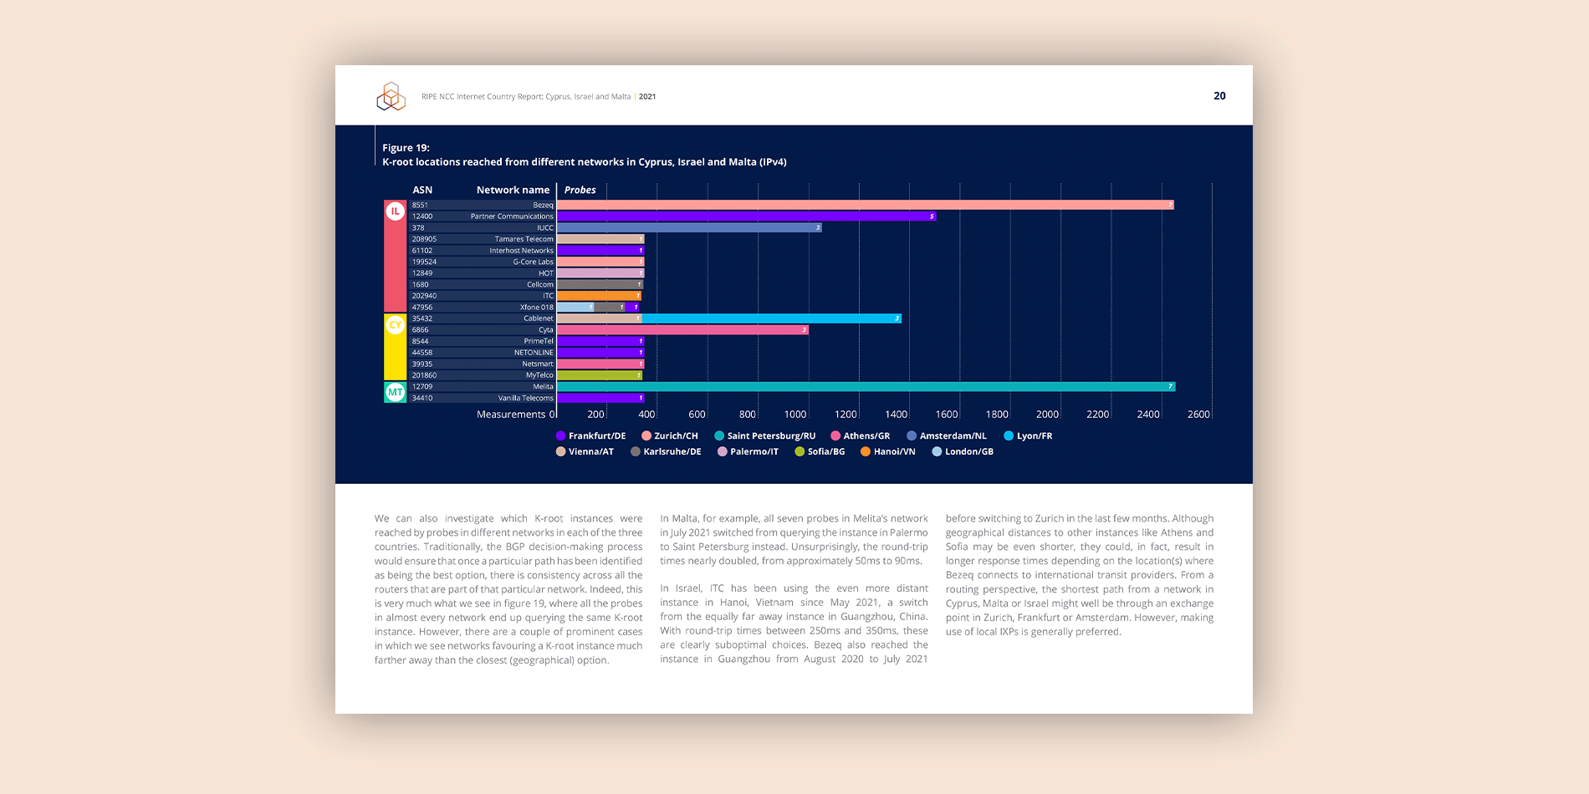Click the 2021 year in the header
The height and width of the screenshot is (794, 1589).
(647, 97)
